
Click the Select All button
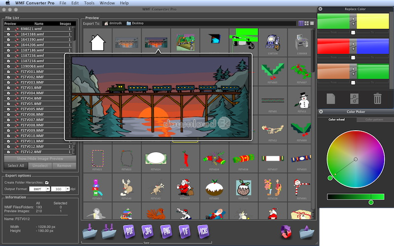coord(16,166)
